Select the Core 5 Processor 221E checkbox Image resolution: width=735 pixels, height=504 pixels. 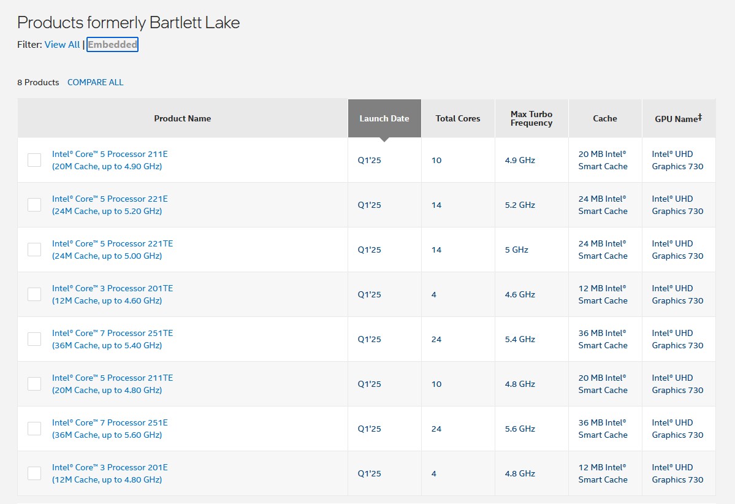pos(34,205)
